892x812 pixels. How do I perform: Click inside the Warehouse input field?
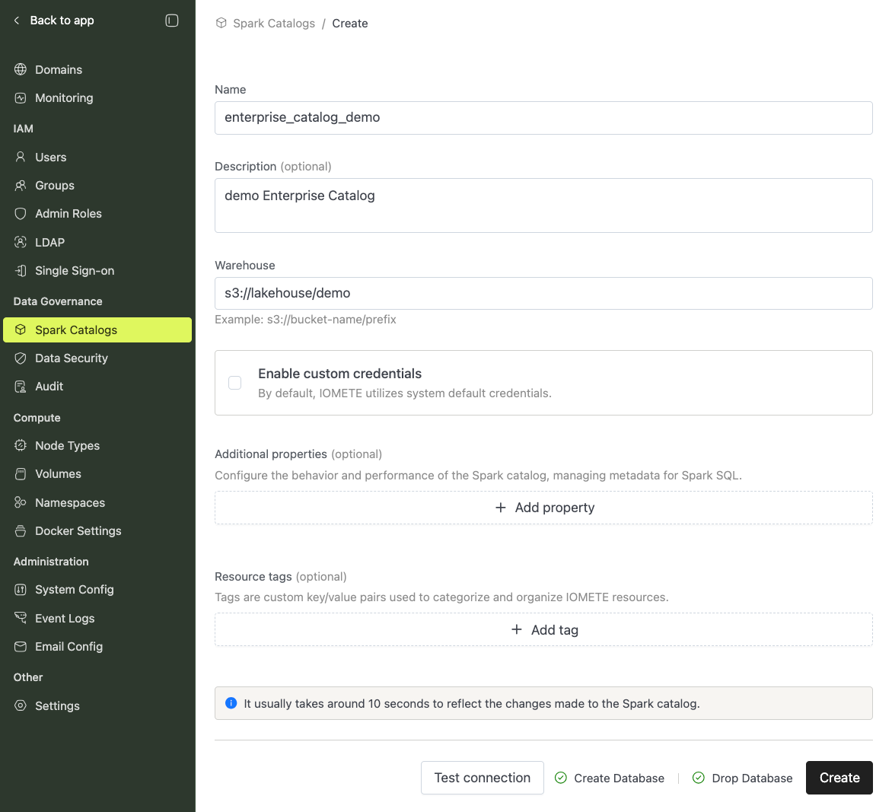coord(543,293)
